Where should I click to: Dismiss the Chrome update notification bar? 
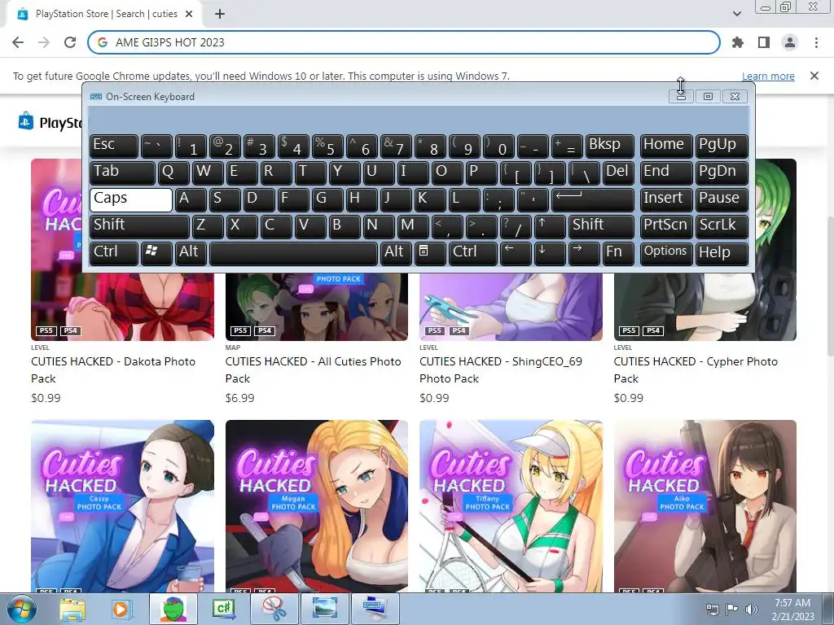[814, 76]
